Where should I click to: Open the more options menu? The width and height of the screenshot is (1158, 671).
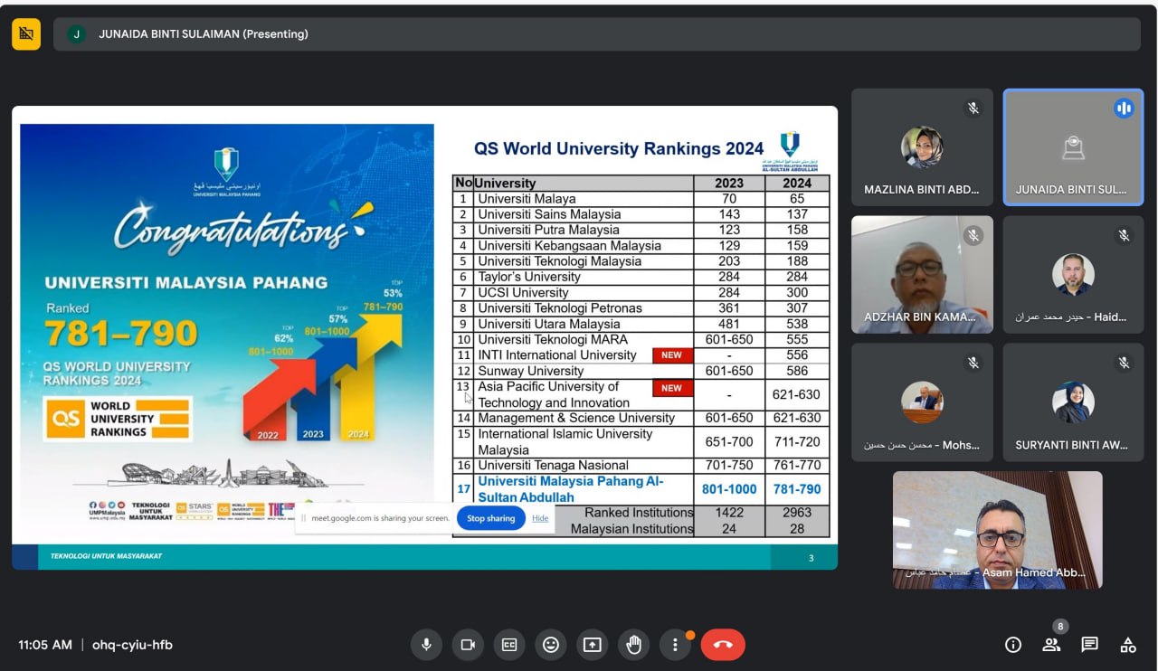675,645
